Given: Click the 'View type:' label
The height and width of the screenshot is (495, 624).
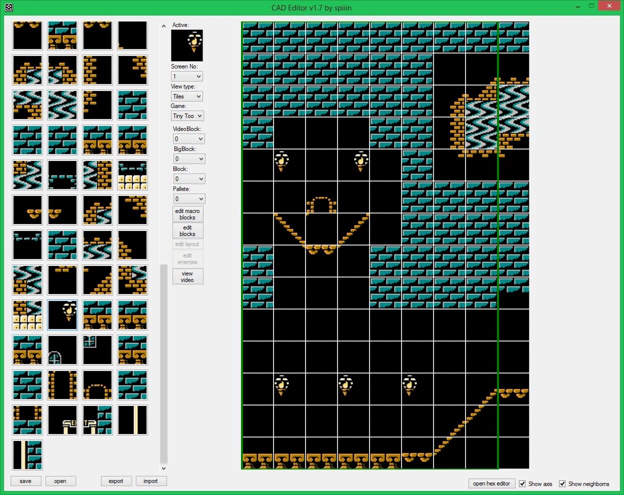Looking at the screenshot, I should [x=183, y=86].
